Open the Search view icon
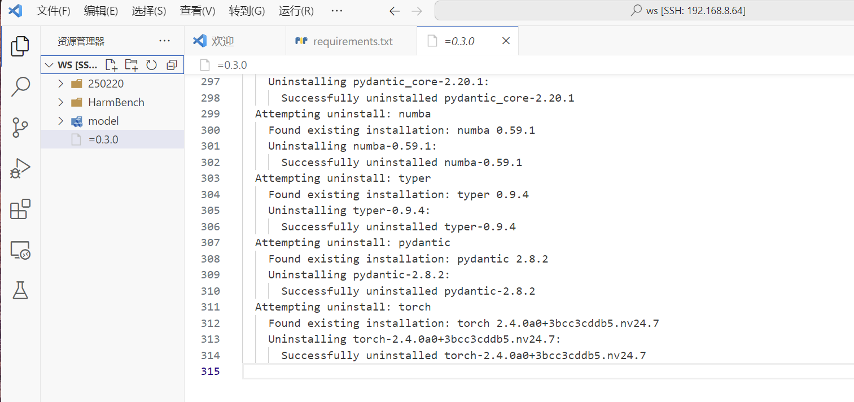Viewport: 854px width, 402px height. [x=20, y=86]
